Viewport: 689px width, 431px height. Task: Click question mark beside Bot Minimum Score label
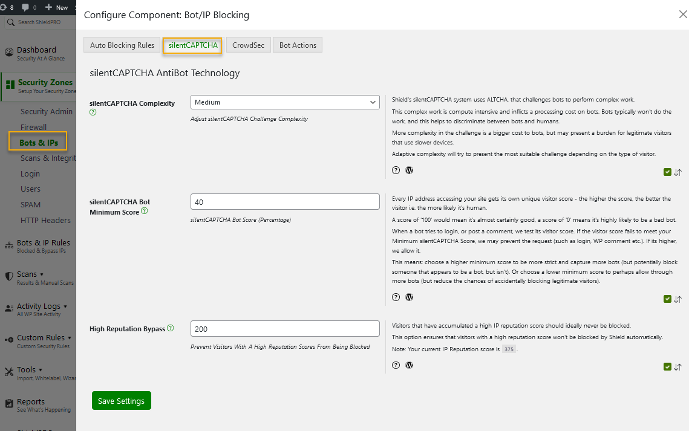click(x=144, y=211)
